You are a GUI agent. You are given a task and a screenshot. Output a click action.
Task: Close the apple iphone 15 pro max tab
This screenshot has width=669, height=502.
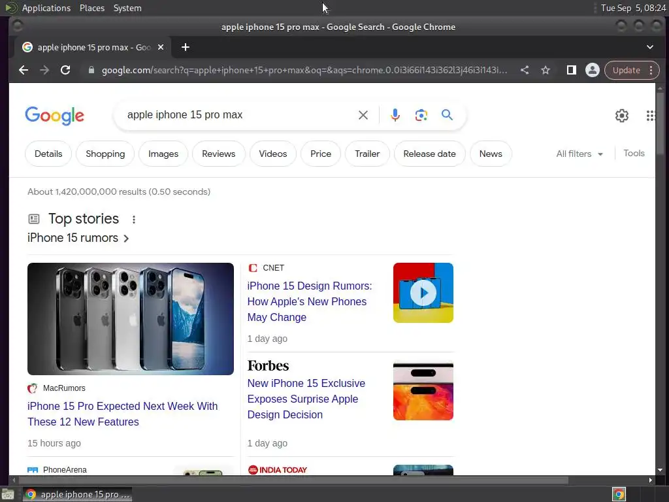click(161, 47)
